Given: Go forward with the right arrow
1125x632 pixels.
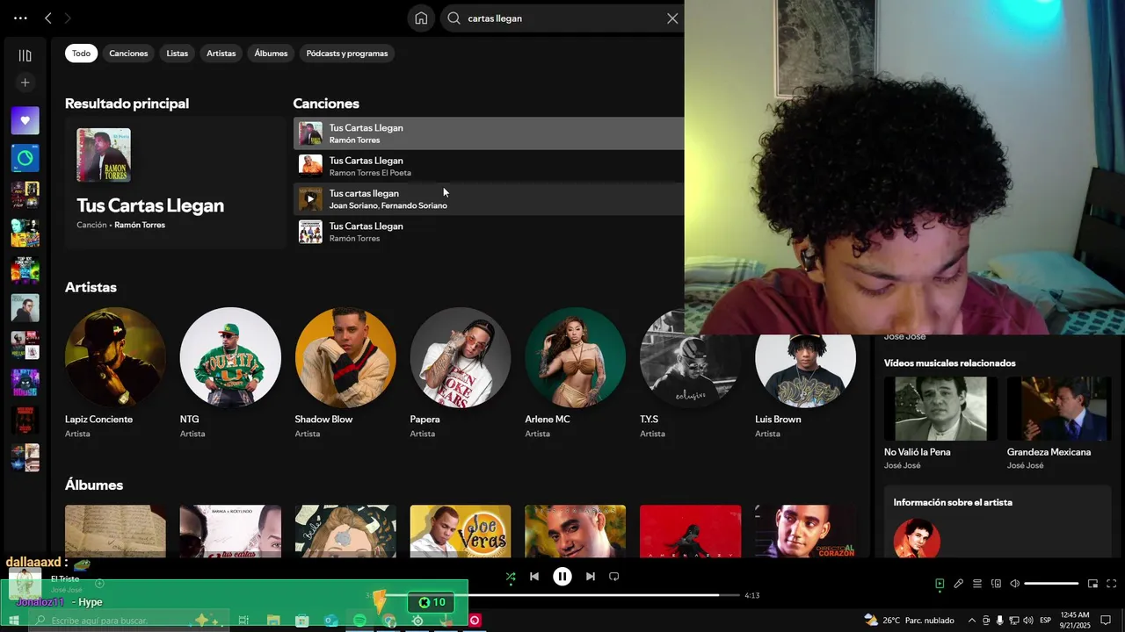Looking at the screenshot, I should coord(68,18).
